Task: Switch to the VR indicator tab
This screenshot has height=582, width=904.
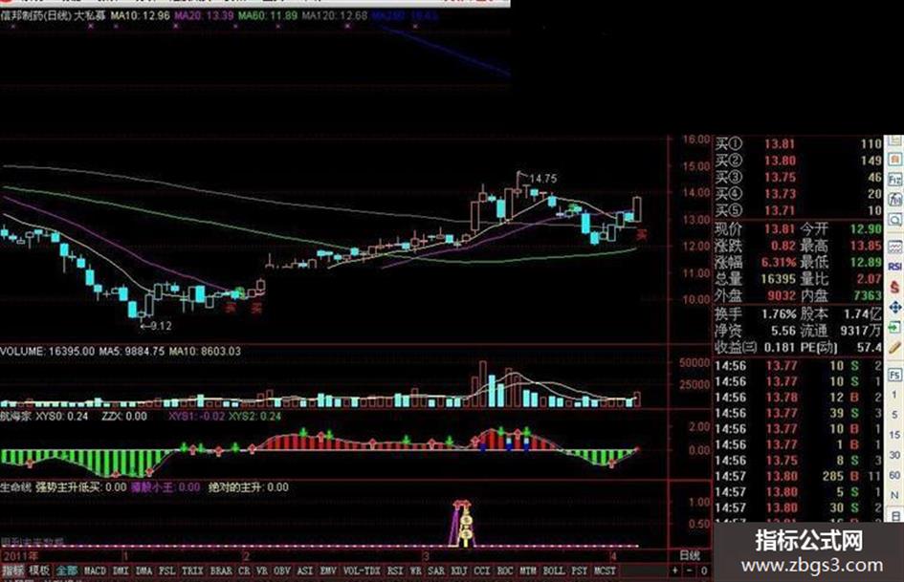Action: [262, 571]
